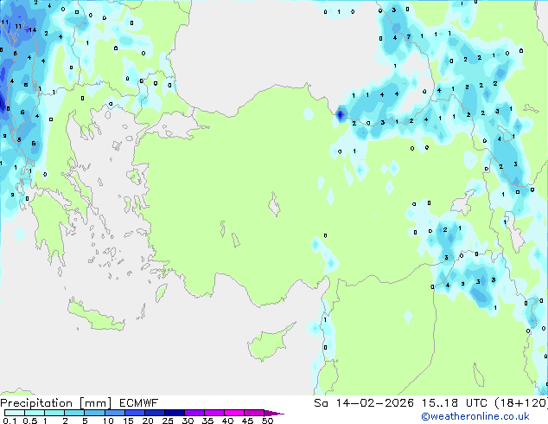Click the legend scale label '50'
This screenshot has height=424, width=548.
(268, 421)
